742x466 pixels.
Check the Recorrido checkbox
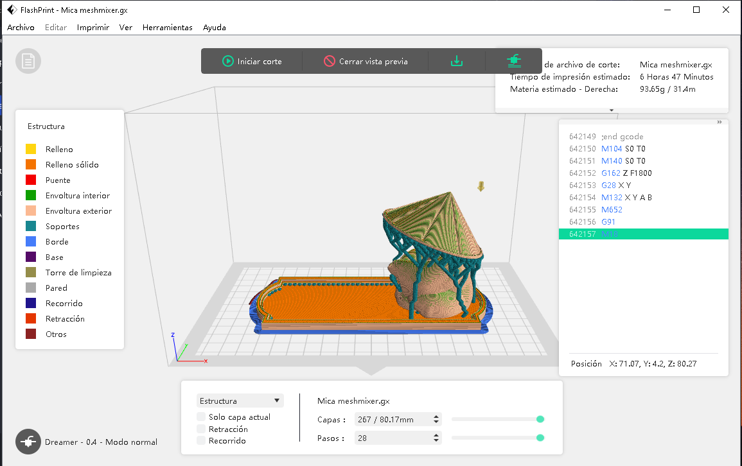point(202,440)
